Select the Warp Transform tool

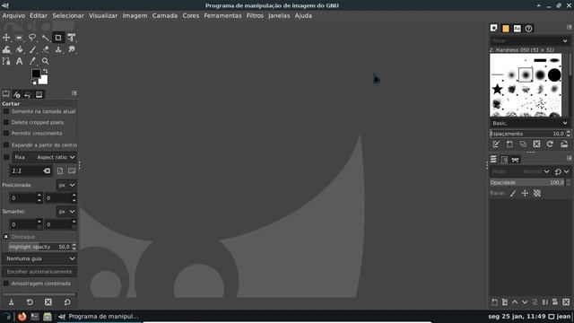pos(6,49)
